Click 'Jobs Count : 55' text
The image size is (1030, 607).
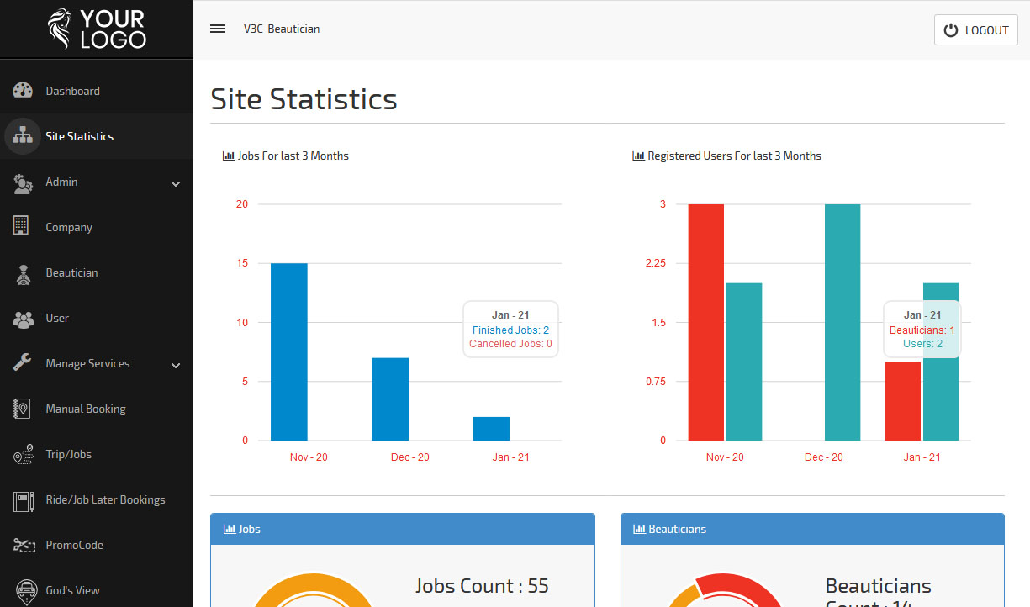coord(482,586)
